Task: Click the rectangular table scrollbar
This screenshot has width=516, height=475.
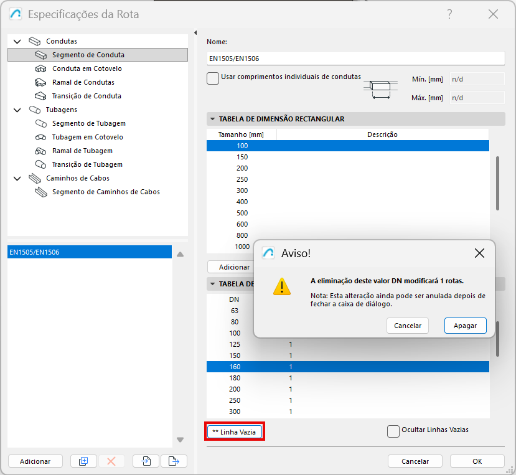Action: [497, 184]
